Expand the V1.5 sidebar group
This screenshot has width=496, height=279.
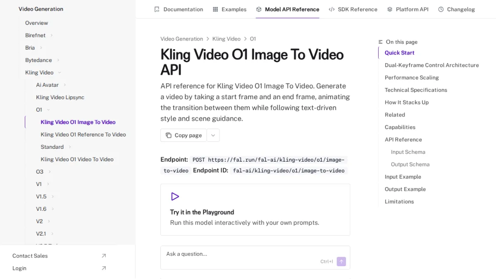(x=52, y=196)
